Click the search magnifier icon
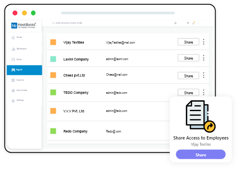This screenshot has width=241, height=172. (53, 23)
